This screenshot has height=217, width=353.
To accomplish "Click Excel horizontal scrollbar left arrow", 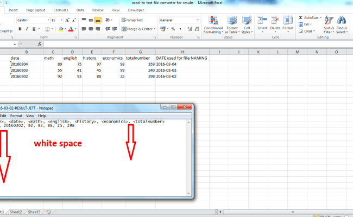I will (x=220, y=212).
